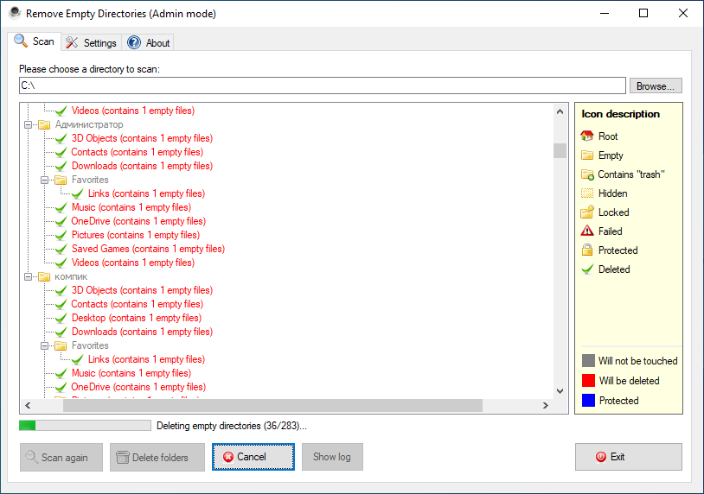704x494 pixels.
Task: Select the Администратор folder label
Action: pos(89,124)
